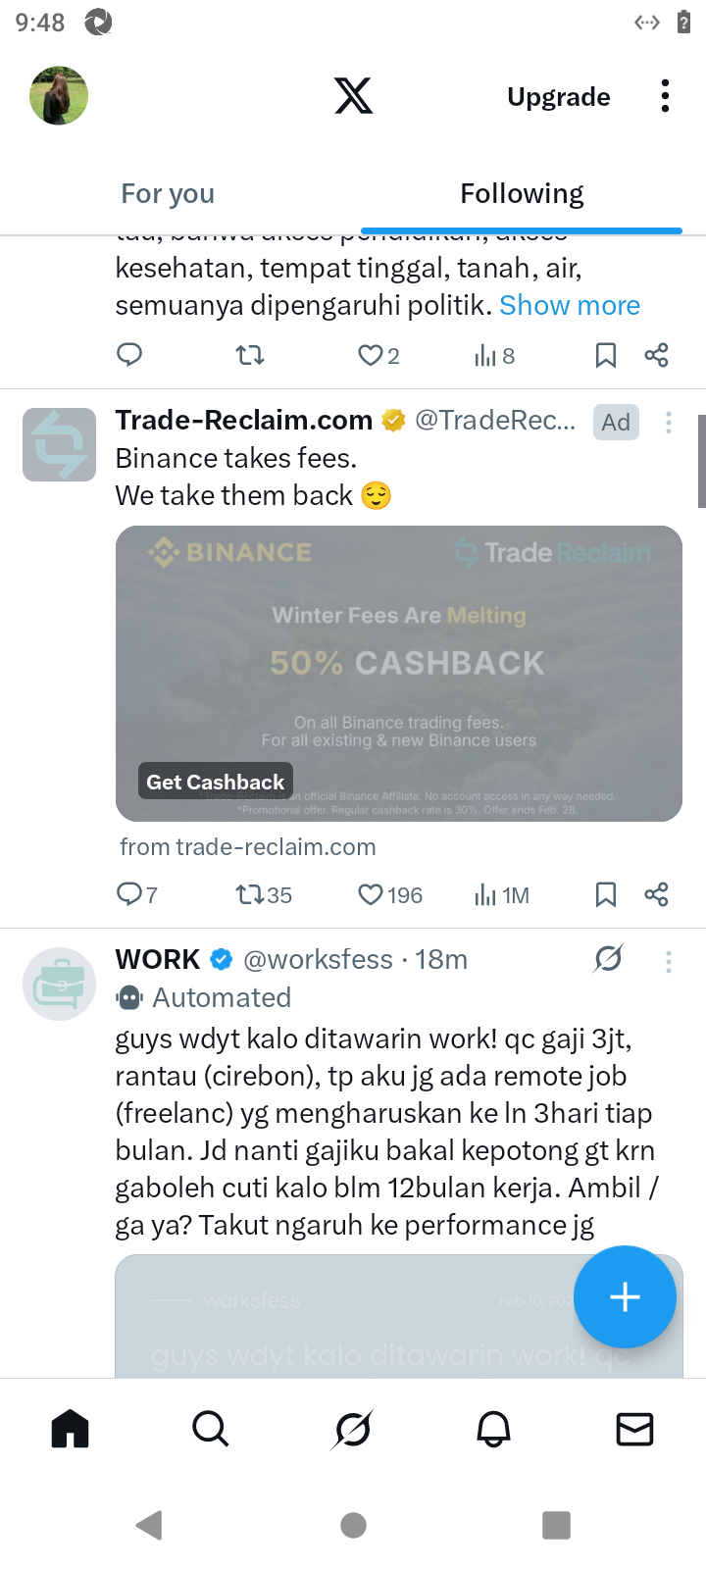This screenshot has width=706, height=1569.
Task: Expand post with Show more link
Action: (570, 305)
